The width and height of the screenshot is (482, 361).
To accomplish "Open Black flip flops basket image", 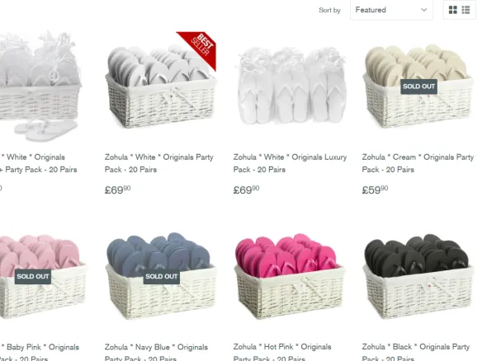I will click(418, 276).
